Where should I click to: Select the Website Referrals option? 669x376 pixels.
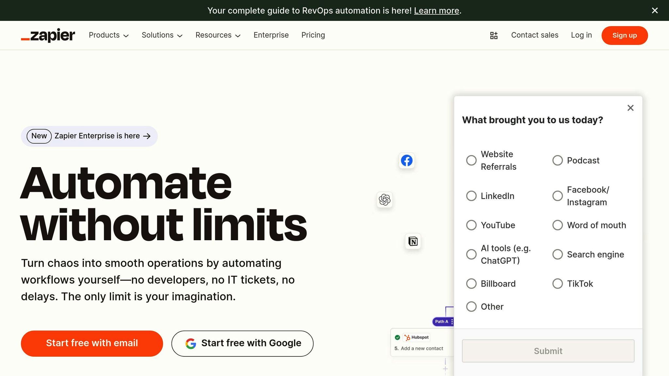tap(471, 160)
